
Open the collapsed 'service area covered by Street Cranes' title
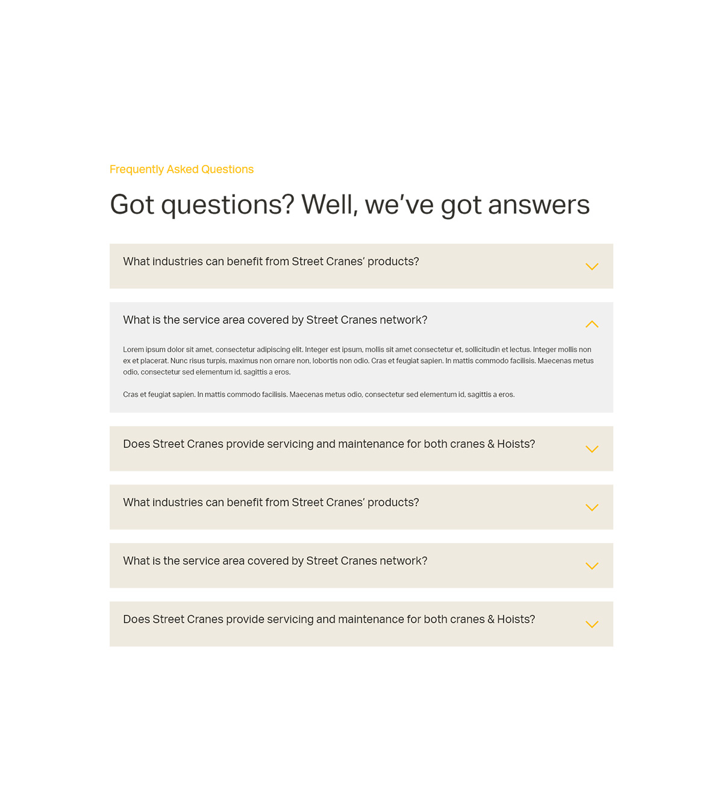[x=275, y=561]
